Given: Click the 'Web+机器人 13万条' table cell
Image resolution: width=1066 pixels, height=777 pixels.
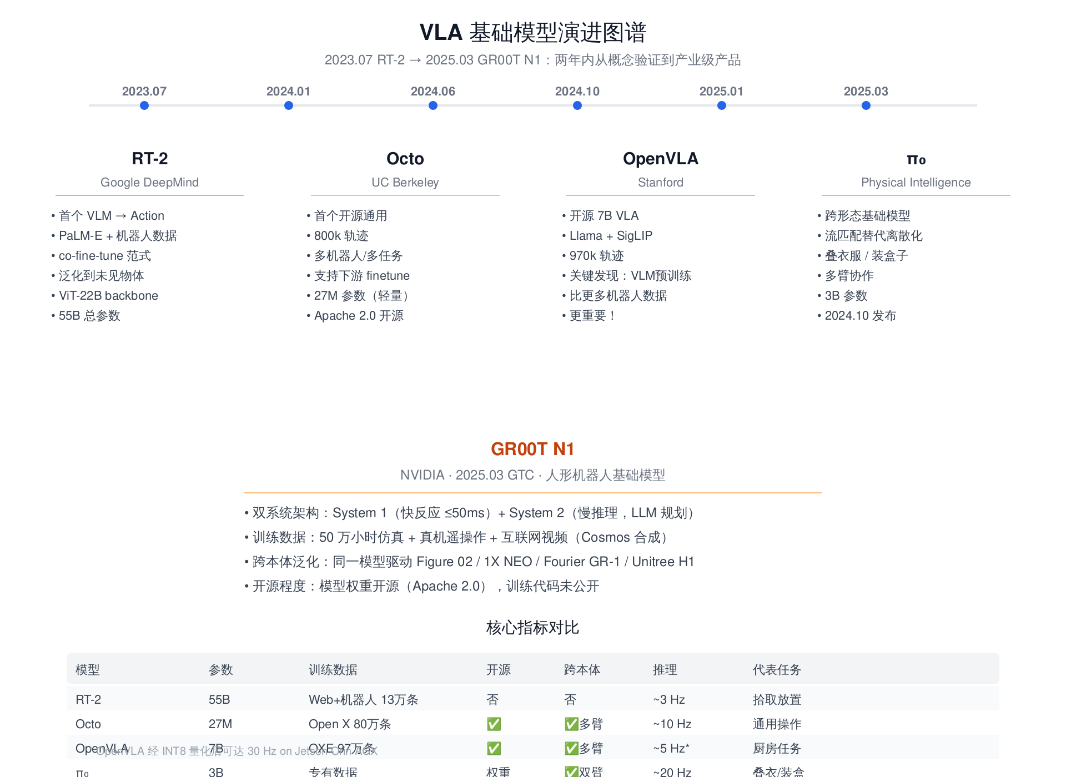Looking at the screenshot, I should pyautogui.click(x=364, y=699).
